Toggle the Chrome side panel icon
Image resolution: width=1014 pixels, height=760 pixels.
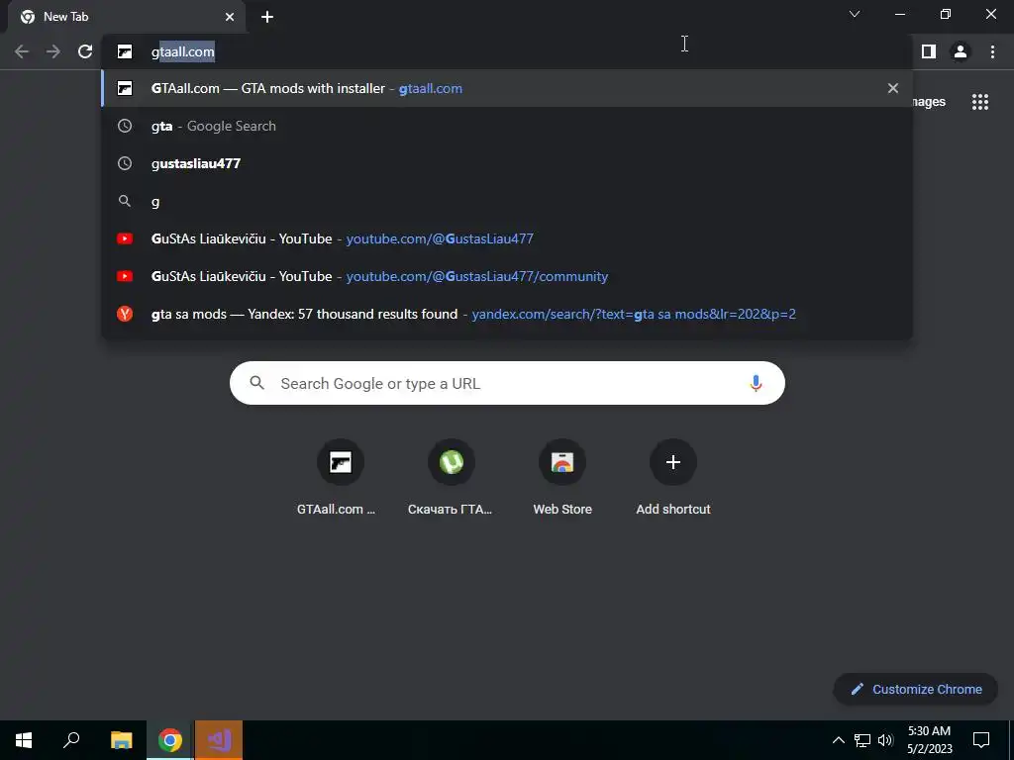929,51
